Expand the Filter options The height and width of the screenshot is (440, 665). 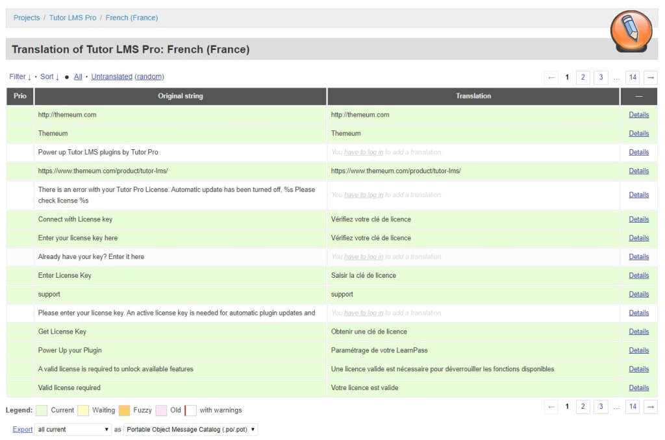(20, 77)
